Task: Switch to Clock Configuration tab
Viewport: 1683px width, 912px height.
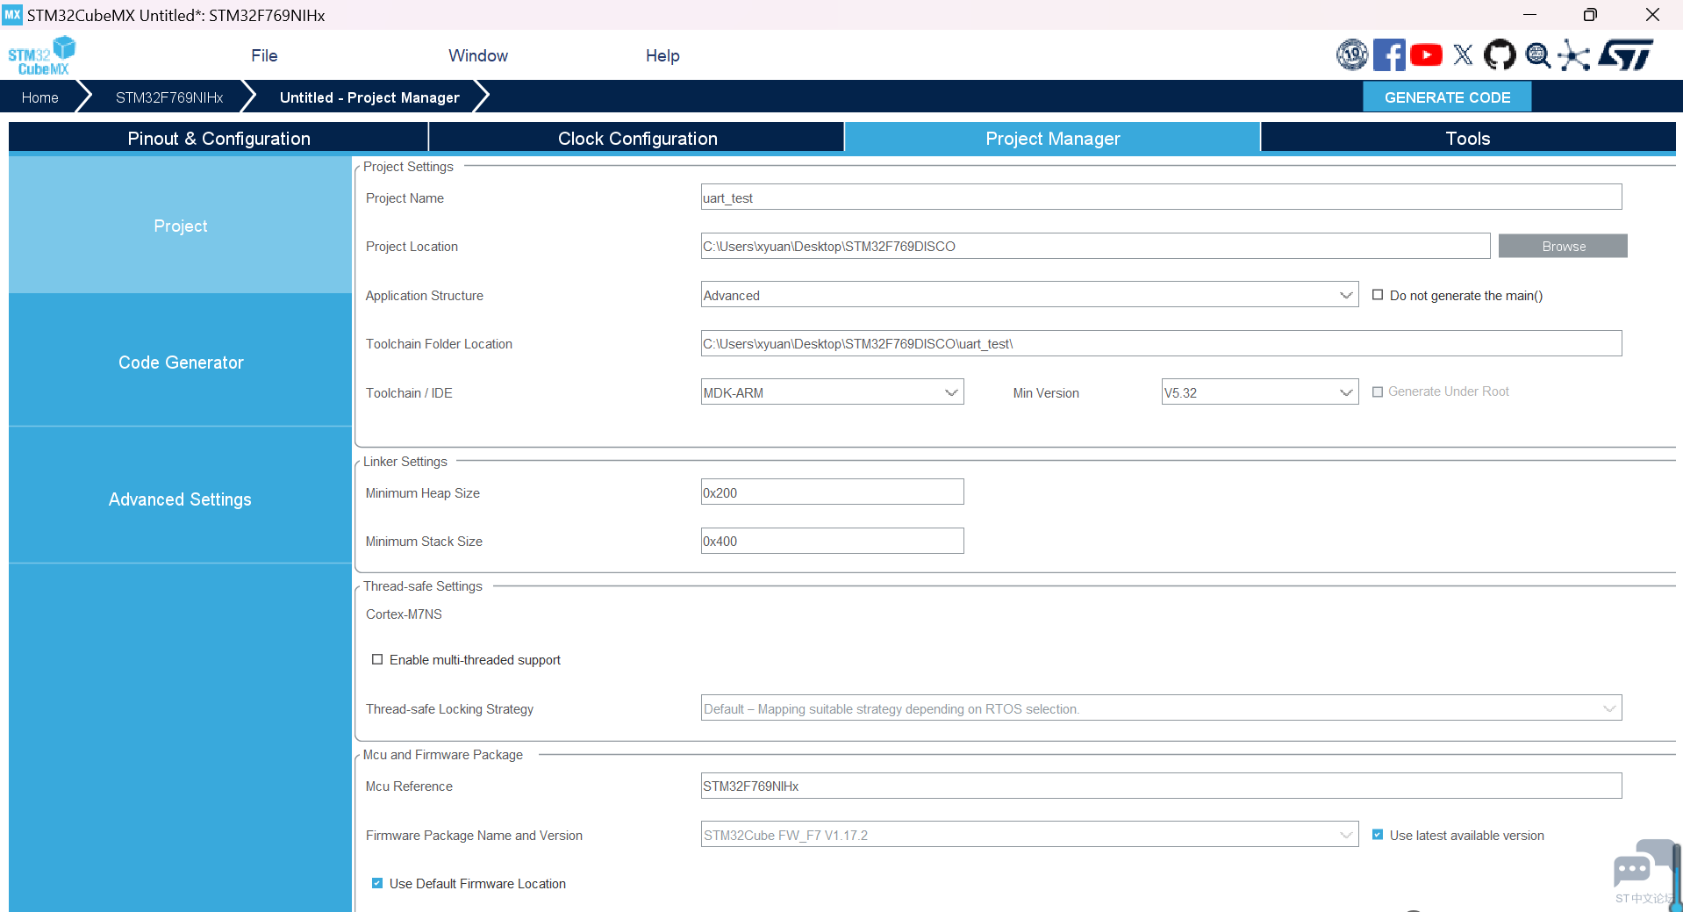Action: [x=637, y=138]
